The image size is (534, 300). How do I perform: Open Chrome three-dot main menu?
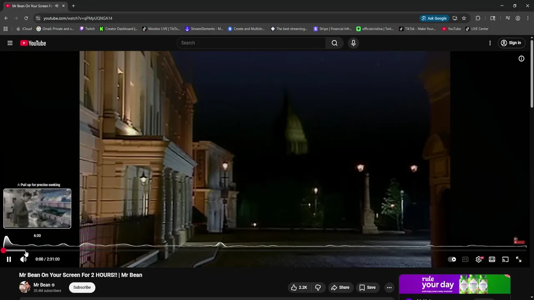(528, 18)
